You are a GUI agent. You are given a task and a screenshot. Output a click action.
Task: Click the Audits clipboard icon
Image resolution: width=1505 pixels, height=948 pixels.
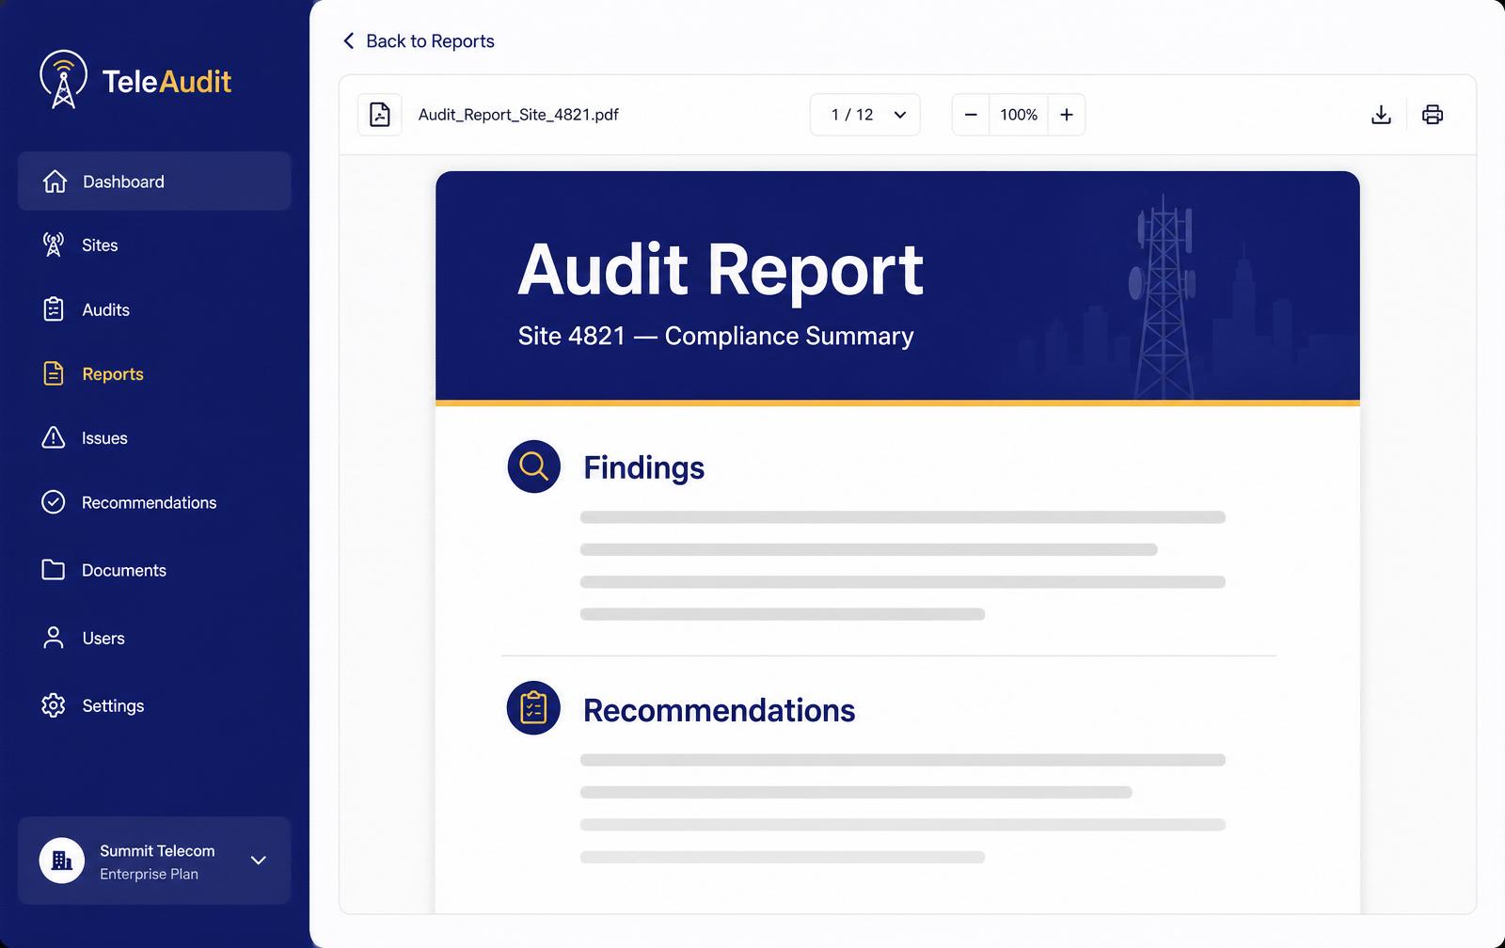[x=54, y=309]
